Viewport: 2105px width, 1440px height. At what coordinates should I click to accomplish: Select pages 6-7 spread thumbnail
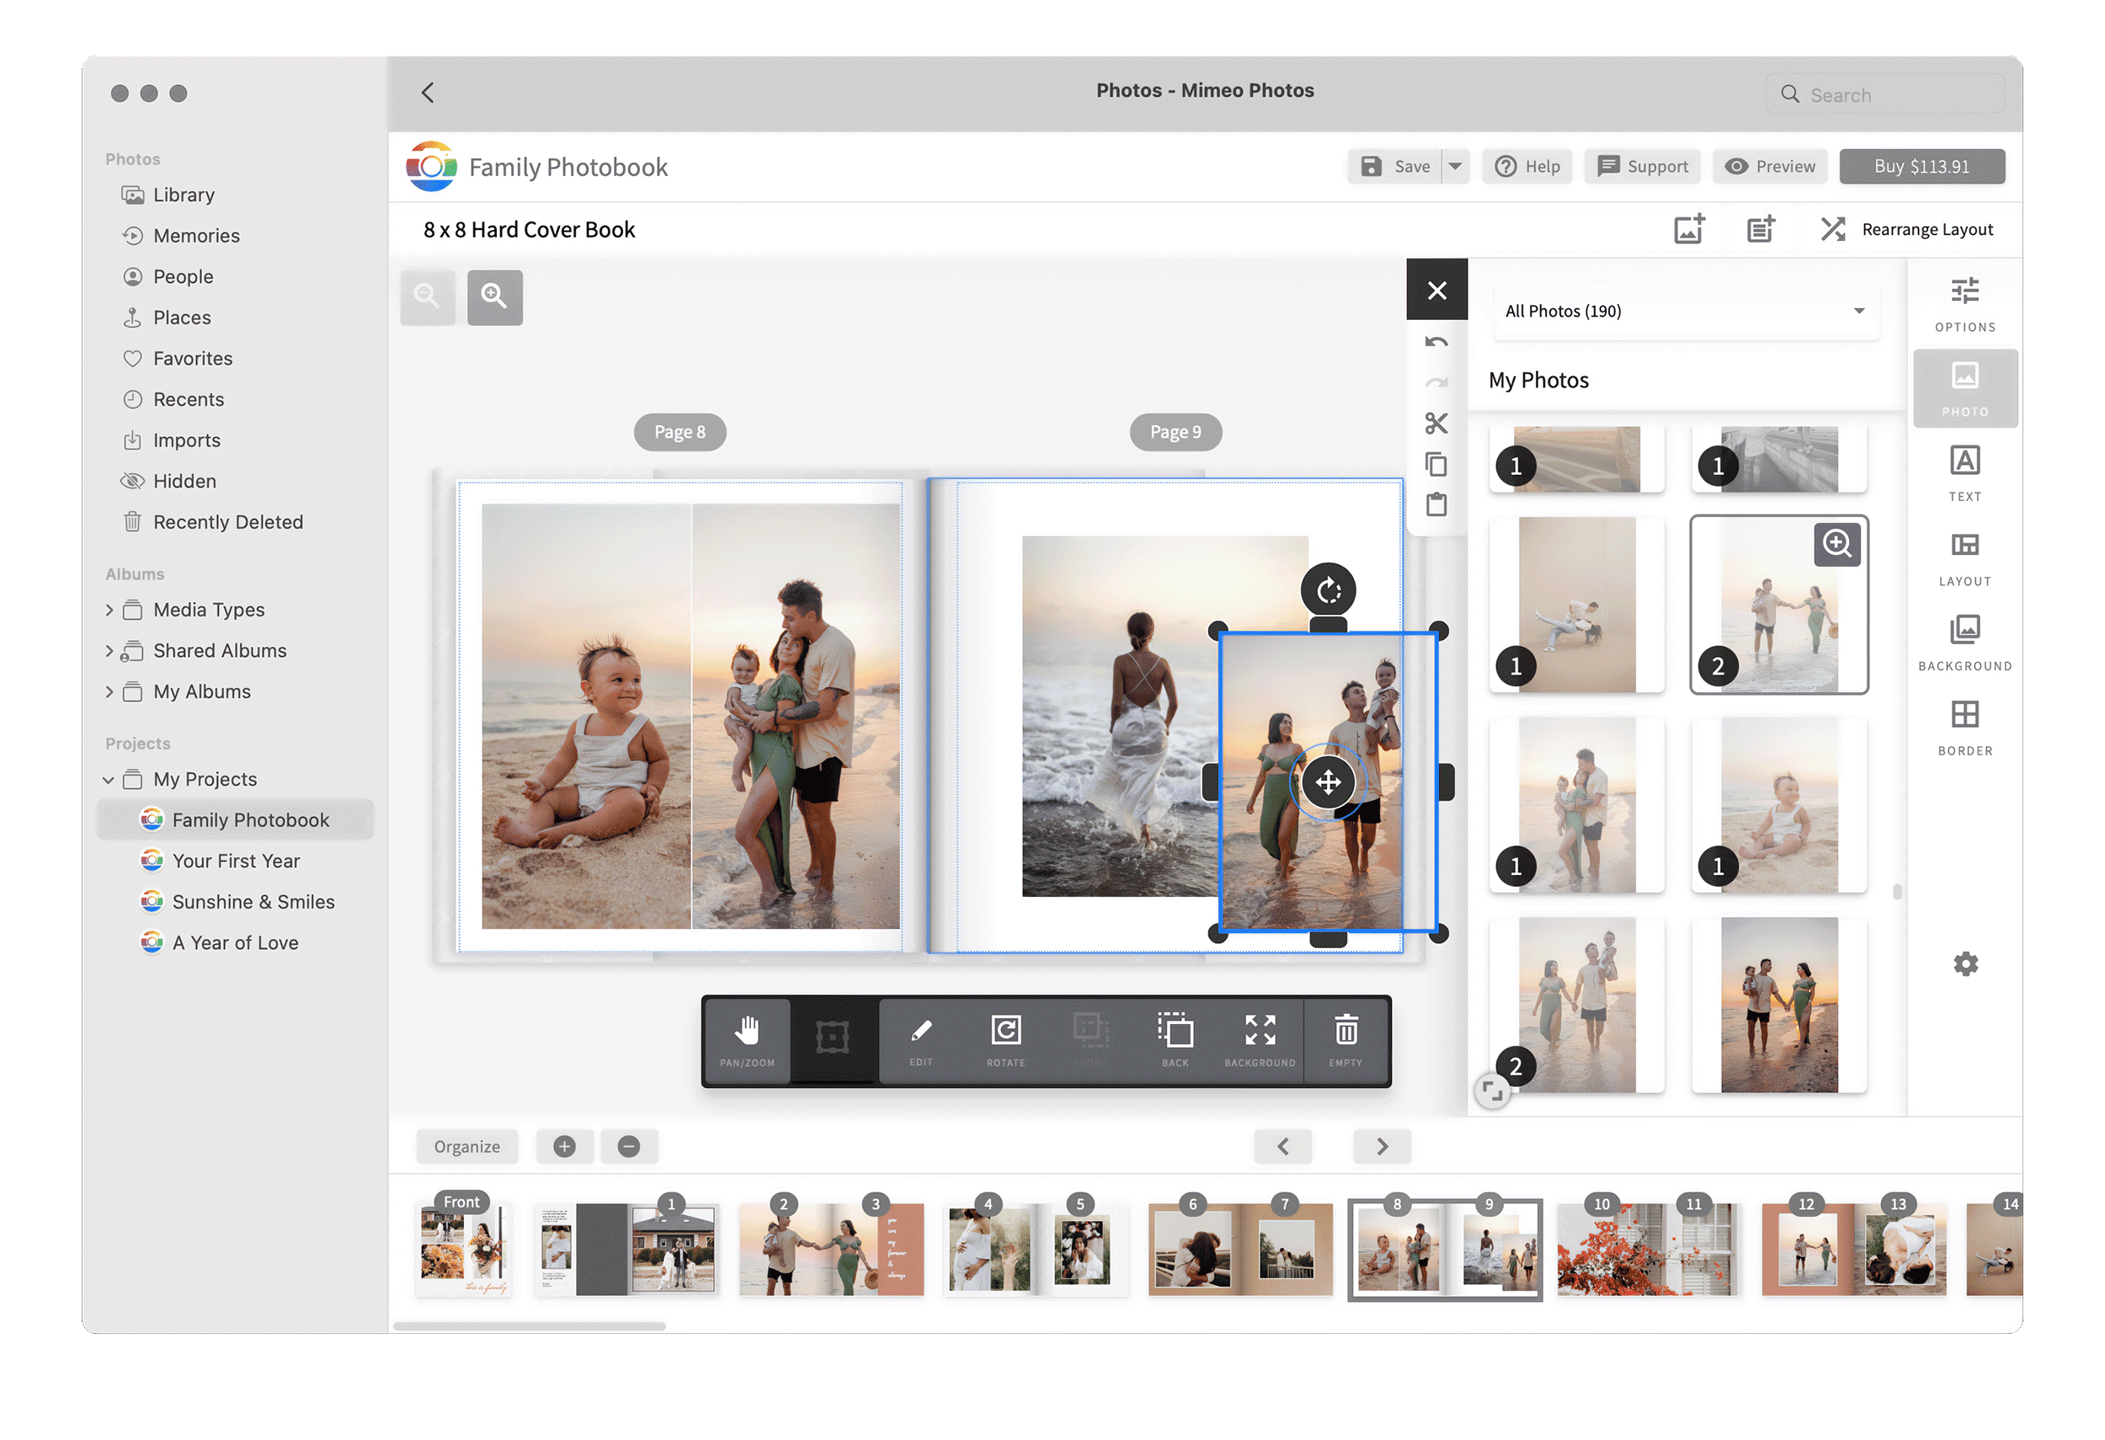(1239, 1248)
